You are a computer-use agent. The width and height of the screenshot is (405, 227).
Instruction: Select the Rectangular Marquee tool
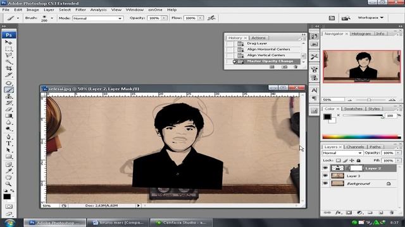(8, 49)
